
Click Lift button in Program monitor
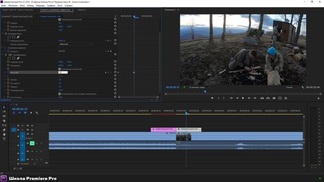(262, 98)
